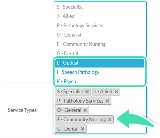Click the Service Types field label

(x=23, y=110)
